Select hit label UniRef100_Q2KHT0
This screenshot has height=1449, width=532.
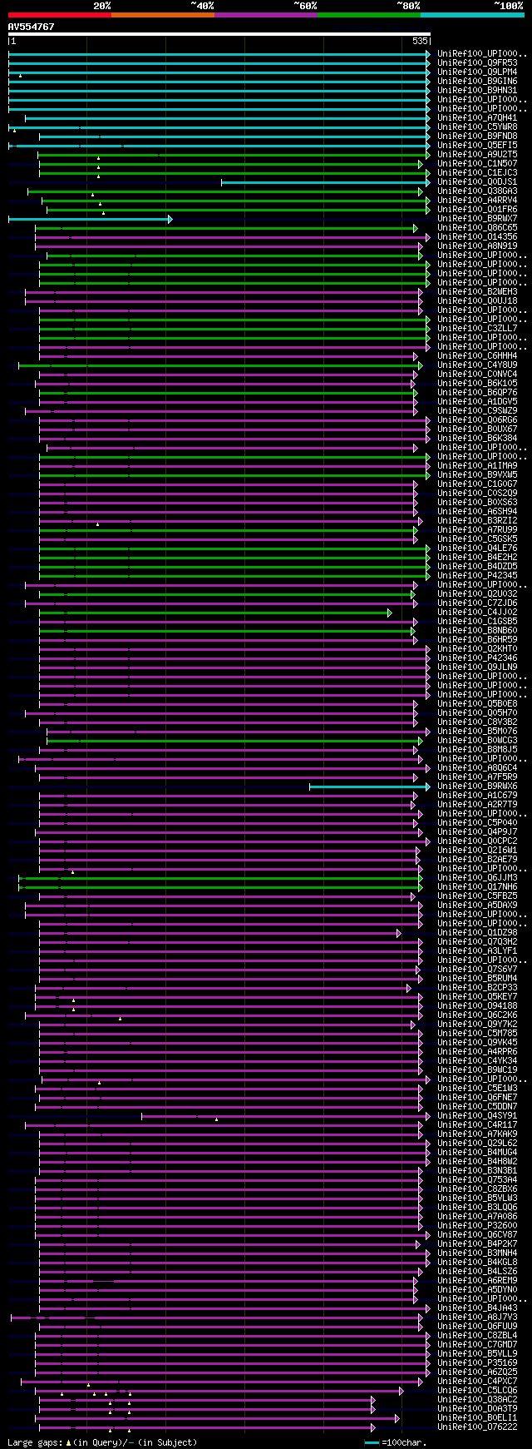(x=477, y=648)
